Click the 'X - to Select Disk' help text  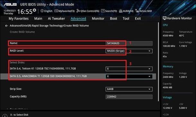[x=19, y=115]
